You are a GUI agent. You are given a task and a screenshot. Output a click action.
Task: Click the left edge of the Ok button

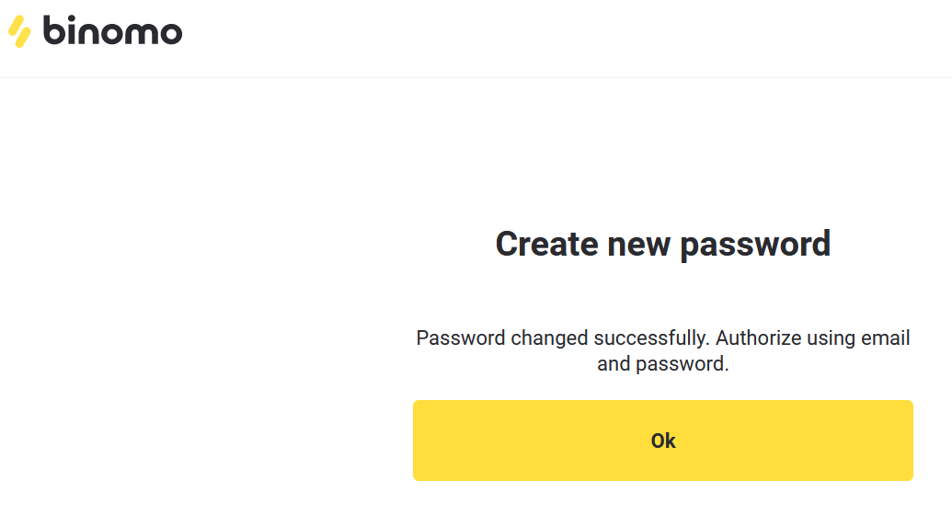click(x=419, y=441)
